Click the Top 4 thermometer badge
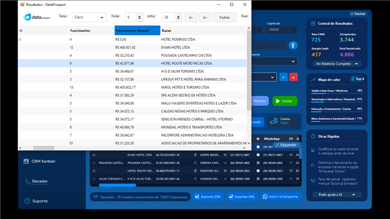390x219 pixels. (x=358, y=79)
